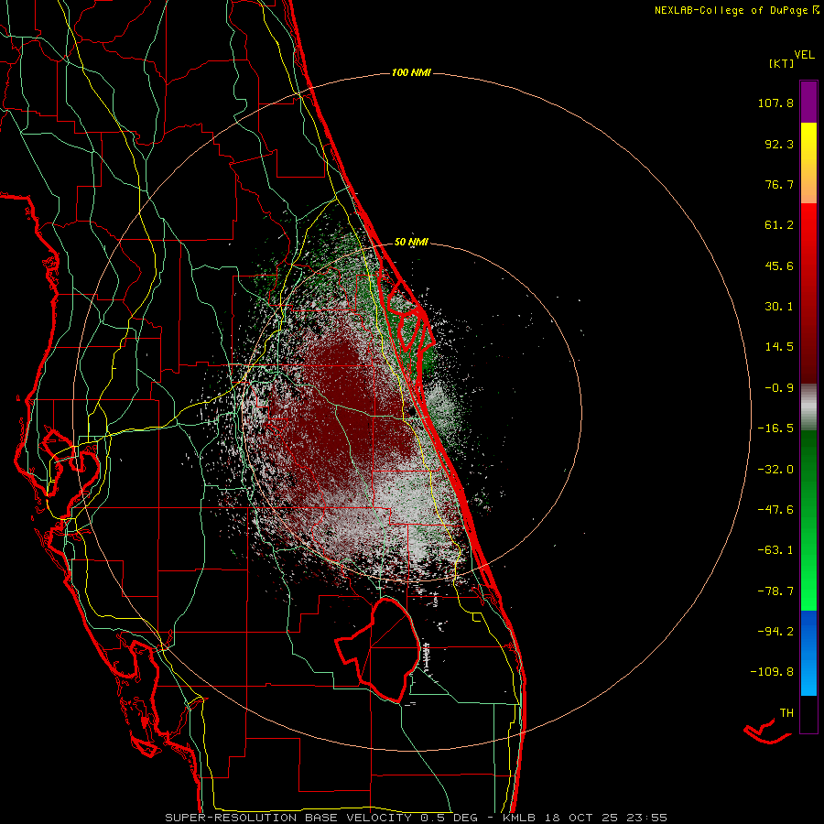
Task: Select the -0.9 scale value
Action: (x=779, y=388)
